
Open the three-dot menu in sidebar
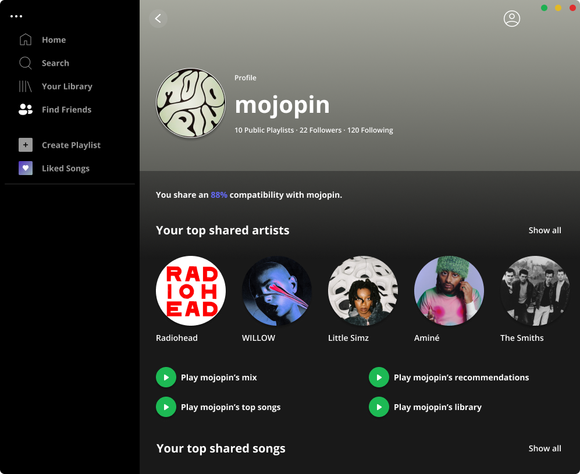(16, 16)
